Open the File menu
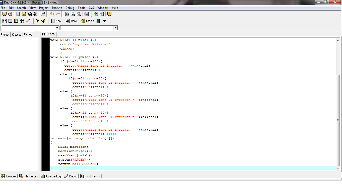Viewport: 342px width, 194px height. (3, 8)
